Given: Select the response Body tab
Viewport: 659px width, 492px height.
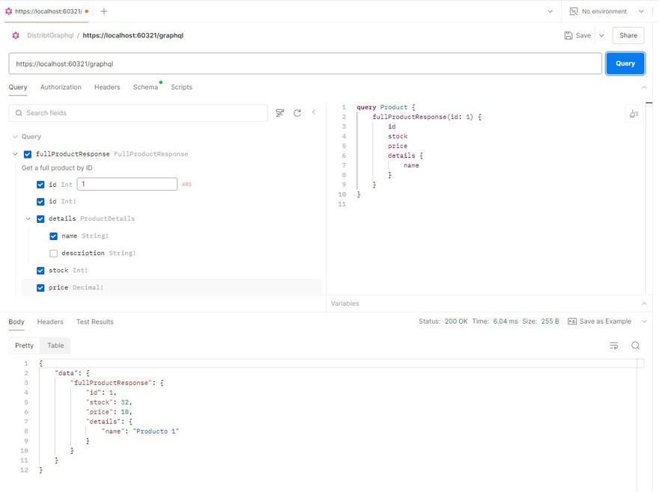Looking at the screenshot, I should [x=16, y=322].
